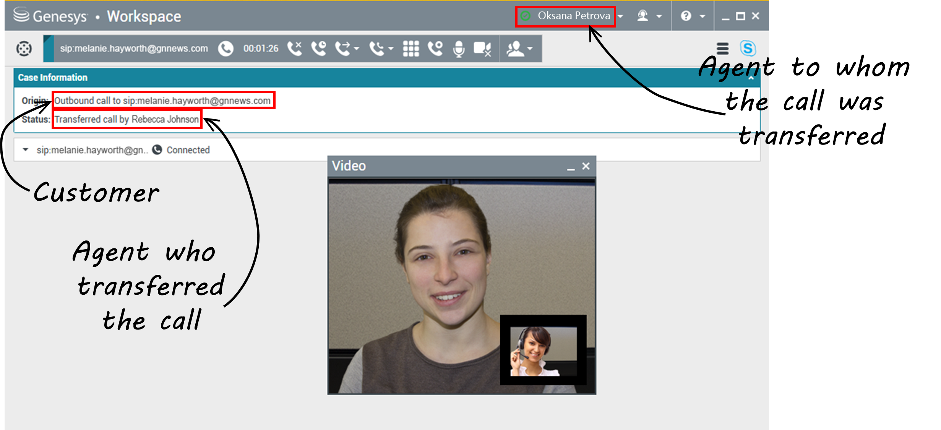Click the End Call icon

click(294, 49)
